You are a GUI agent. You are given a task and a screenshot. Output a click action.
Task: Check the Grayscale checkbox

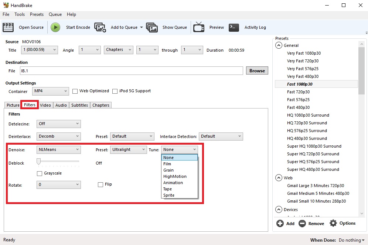coord(40,173)
